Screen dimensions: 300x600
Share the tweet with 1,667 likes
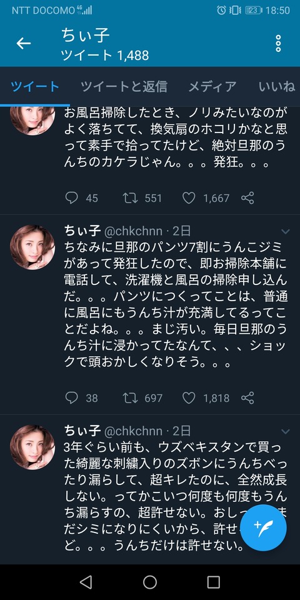coord(247,198)
